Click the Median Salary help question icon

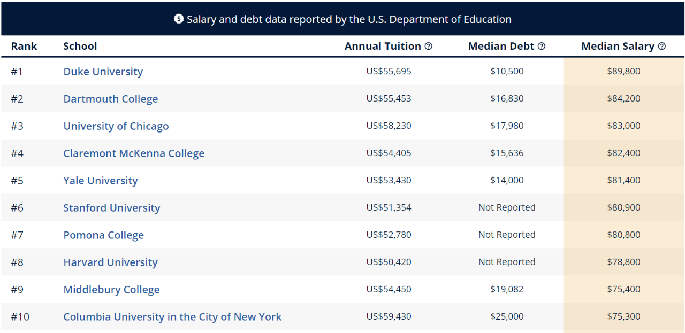[662, 47]
